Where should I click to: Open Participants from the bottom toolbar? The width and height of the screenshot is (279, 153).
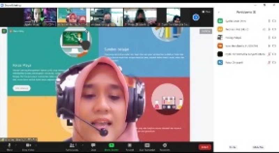pyautogui.click(x=72, y=147)
